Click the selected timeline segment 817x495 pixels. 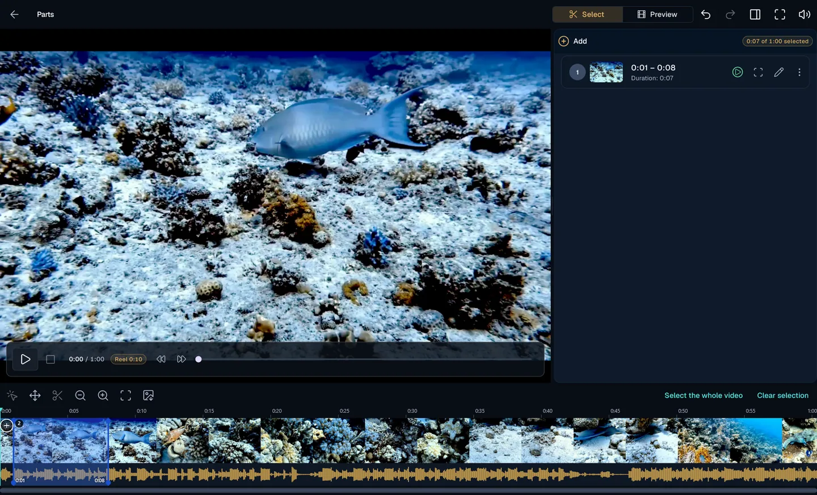tap(61, 452)
